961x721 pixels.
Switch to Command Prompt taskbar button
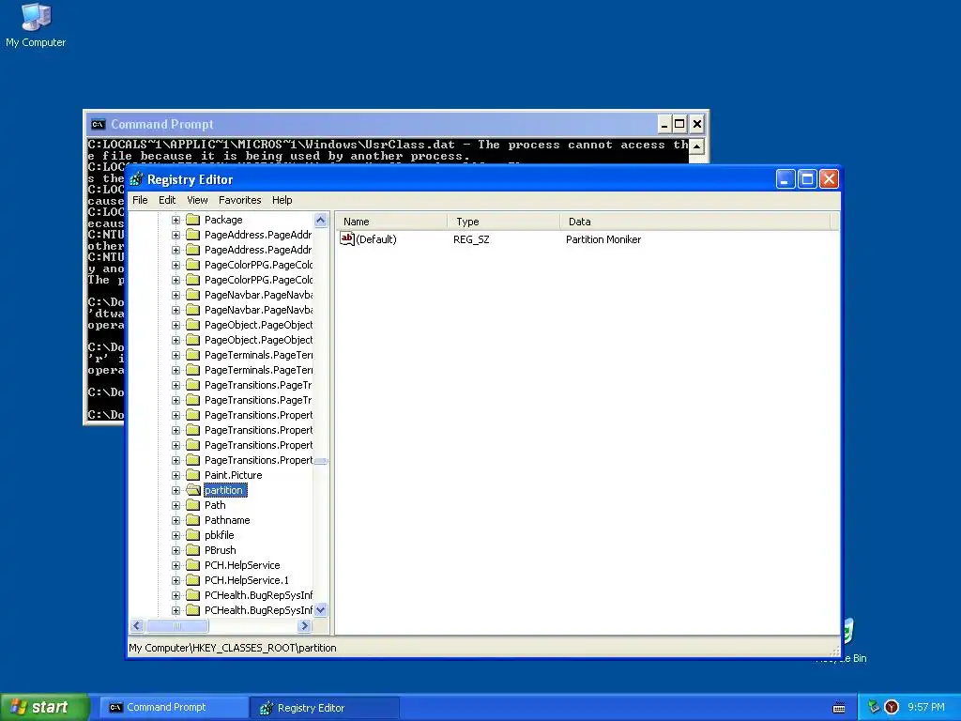tap(175, 708)
